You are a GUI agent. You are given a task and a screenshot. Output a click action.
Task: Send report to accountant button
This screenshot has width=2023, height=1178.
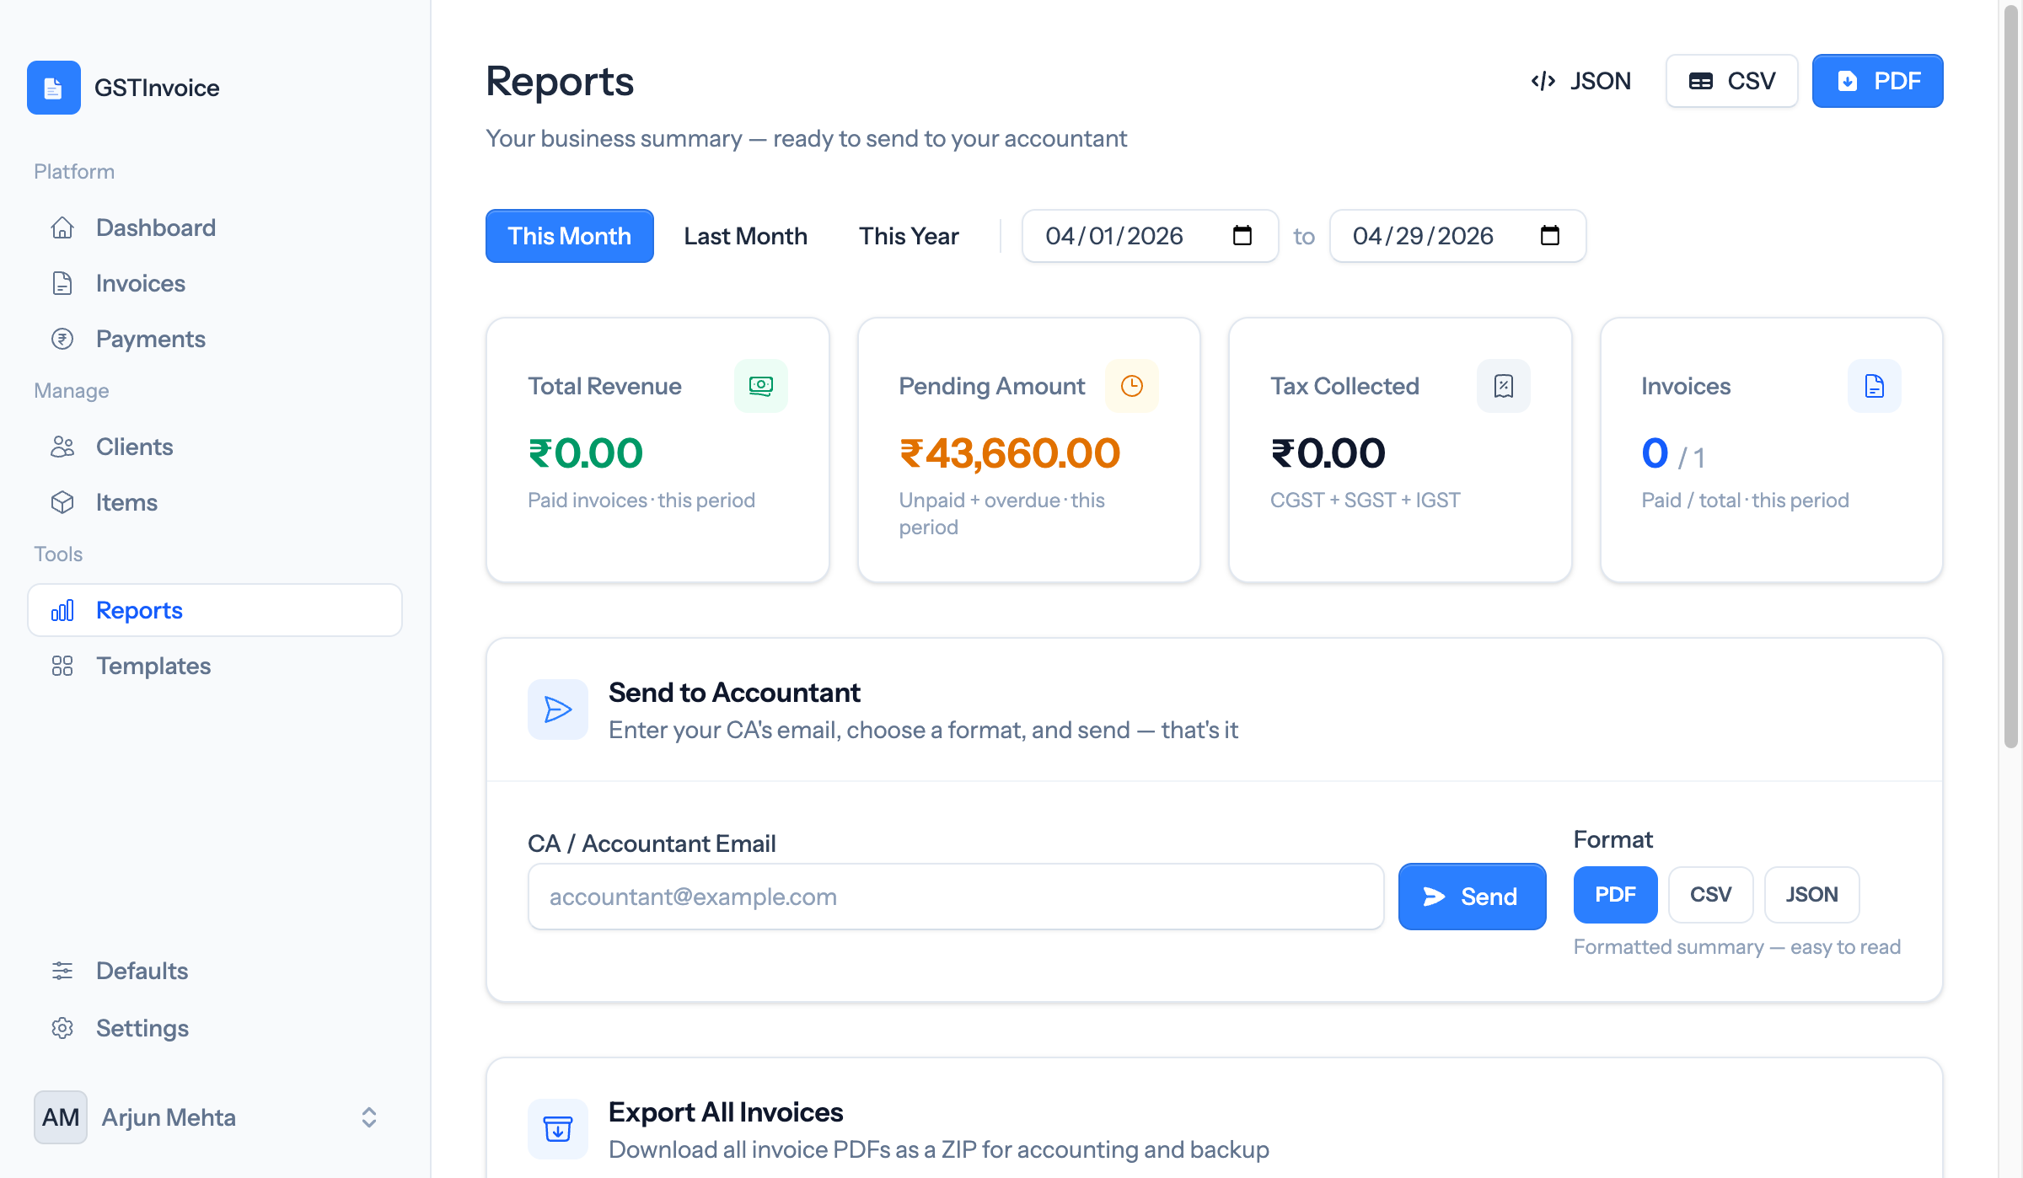(1473, 897)
